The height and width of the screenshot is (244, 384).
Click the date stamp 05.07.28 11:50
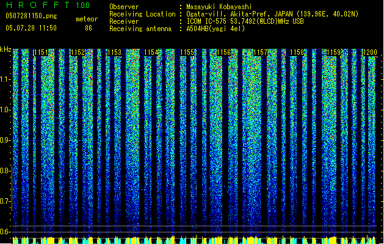pos(31,28)
